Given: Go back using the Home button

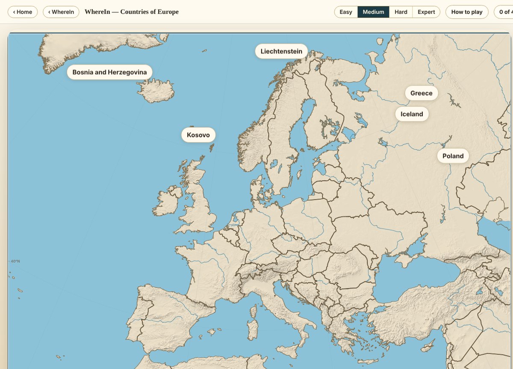Looking at the screenshot, I should [x=23, y=12].
